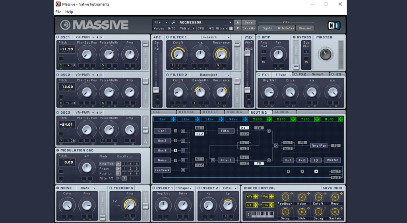The width and height of the screenshot is (407, 223).
Task: Click the mini keyboard icon in Macro Control
Action: point(263,214)
